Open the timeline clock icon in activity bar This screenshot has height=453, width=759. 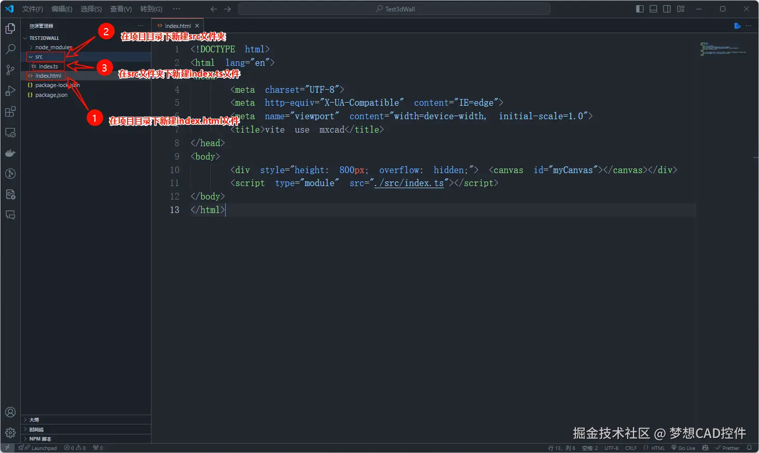click(10, 174)
